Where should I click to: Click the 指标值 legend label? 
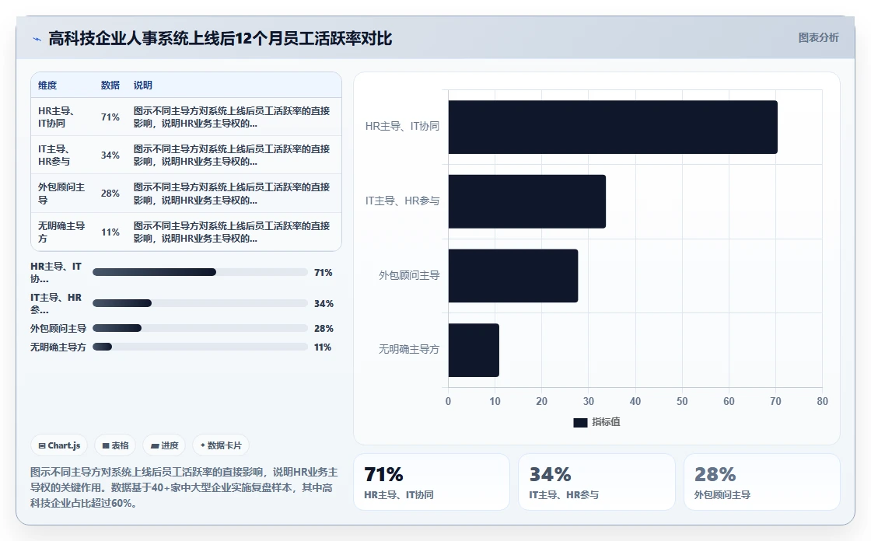606,422
